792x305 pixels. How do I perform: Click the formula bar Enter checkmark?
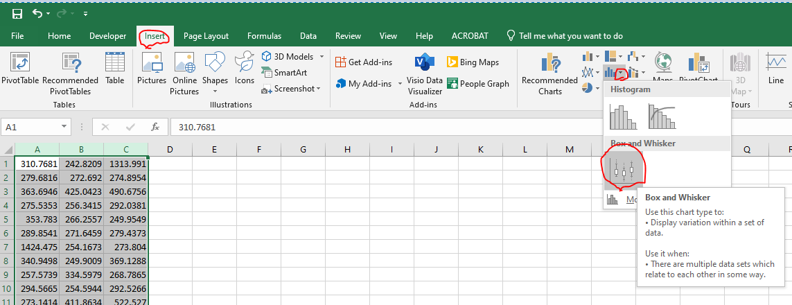[130, 128]
